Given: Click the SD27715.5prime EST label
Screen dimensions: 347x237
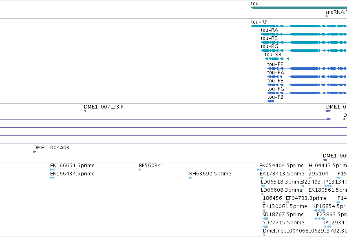Looking at the screenshot, I should tap(283, 223).
